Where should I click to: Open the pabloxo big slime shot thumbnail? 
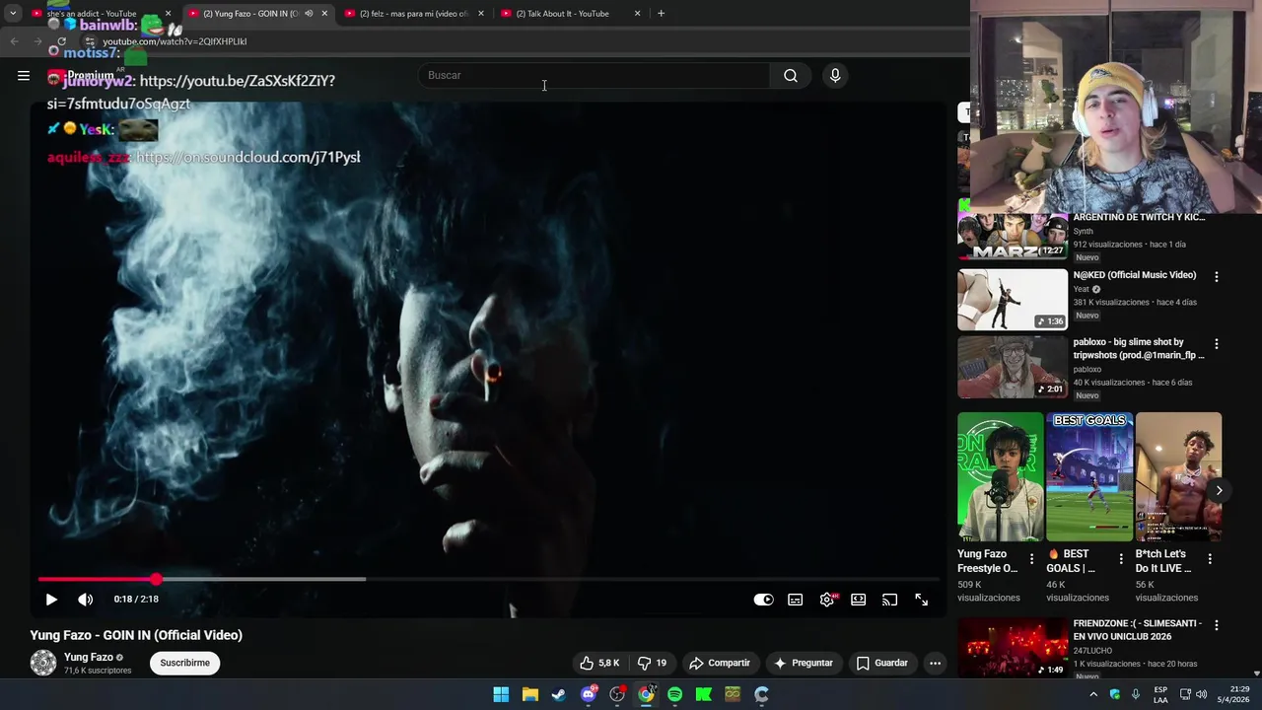click(x=1013, y=367)
